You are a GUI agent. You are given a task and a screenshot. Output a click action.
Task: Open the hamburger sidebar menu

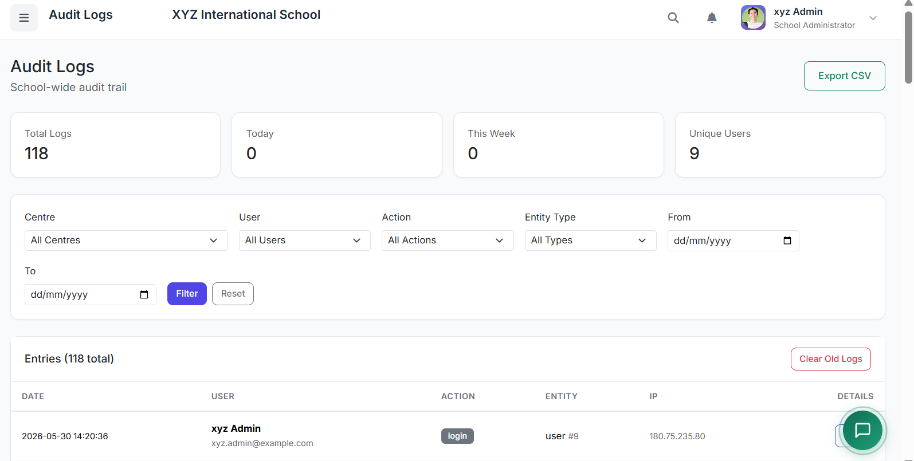24,18
